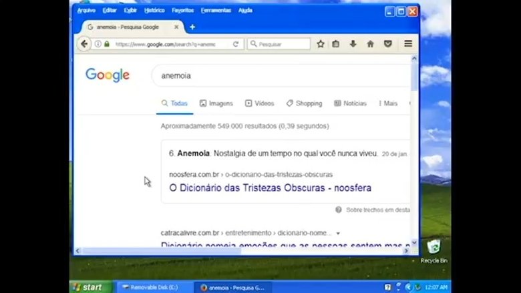Open the Arquivo menu
Screen dimensions: 521x293
[86, 11]
